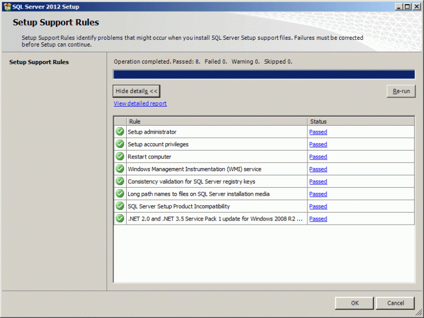Screen dimensions: 424x318
Task: View Passed status for Setup administrator
Action: (x=318, y=131)
